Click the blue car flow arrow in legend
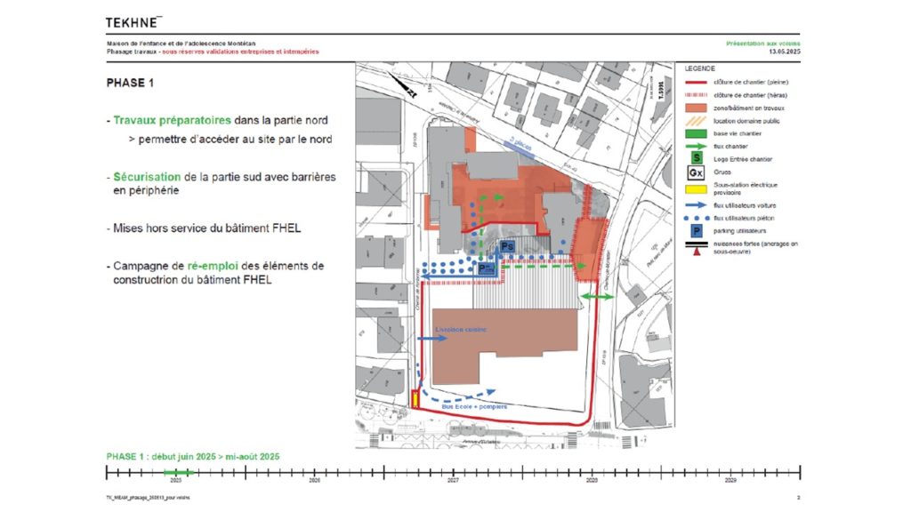Screen dimensions: 911x512 pyautogui.click(x=696, y=205)
